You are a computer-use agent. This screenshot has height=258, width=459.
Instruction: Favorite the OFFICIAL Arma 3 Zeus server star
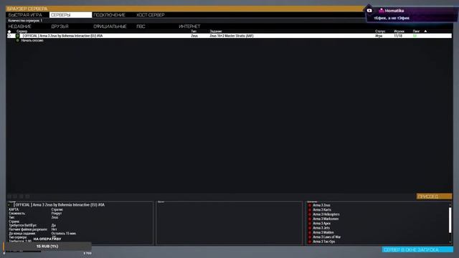tap(9, 36)
